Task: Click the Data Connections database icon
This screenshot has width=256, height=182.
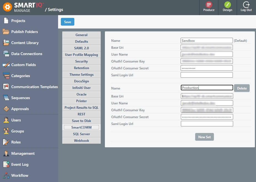Action: (x=6, y=54)
